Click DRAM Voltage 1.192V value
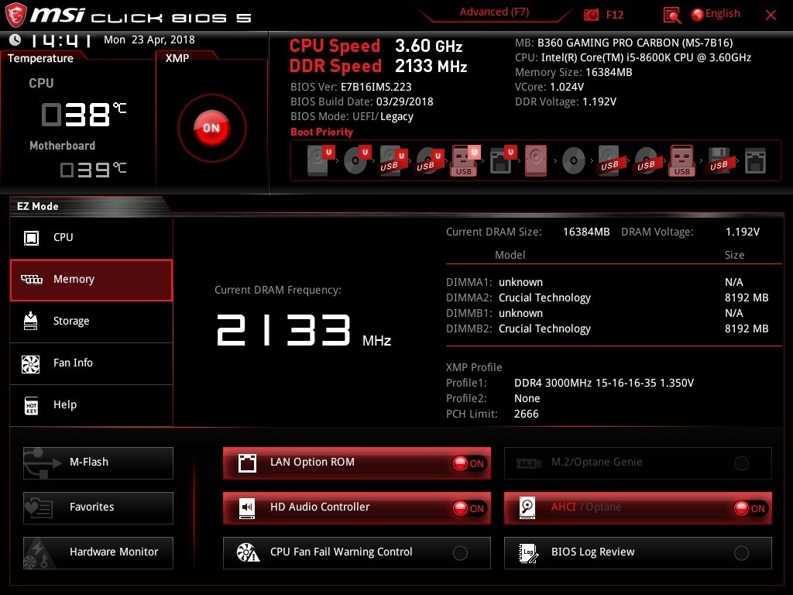The height and width of the screenshot is (595, 793). click(x=743, y=232)
